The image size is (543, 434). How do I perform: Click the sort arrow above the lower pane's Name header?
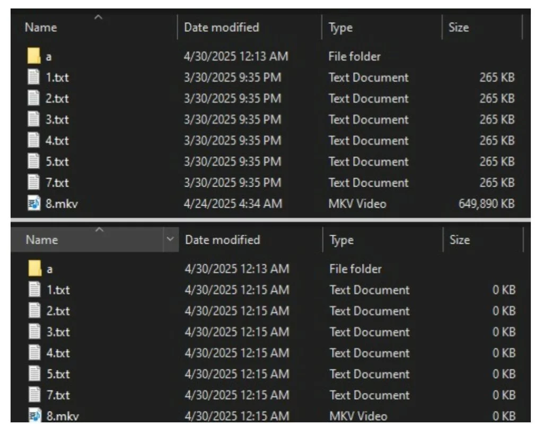click(x=98, y=229)
